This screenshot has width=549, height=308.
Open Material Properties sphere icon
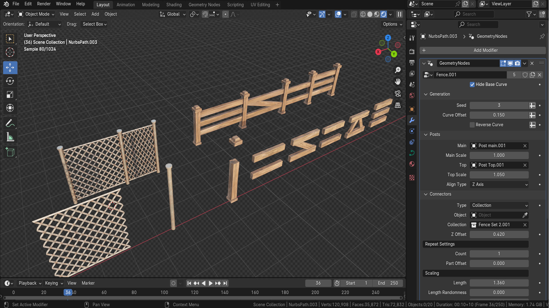pos(412,164)
